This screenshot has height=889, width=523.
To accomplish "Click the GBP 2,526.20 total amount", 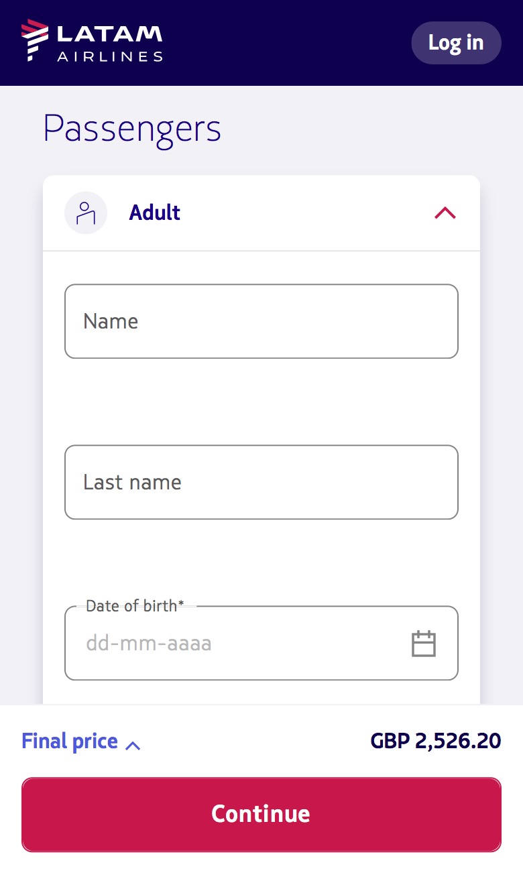I will click(436, 741).
